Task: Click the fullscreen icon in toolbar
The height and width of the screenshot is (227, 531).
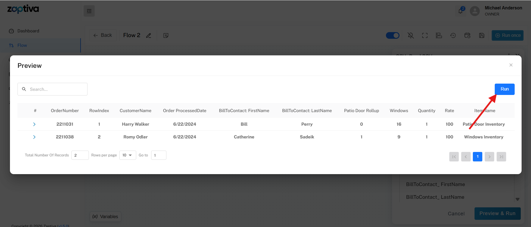Action: click(x=425, y=35)
